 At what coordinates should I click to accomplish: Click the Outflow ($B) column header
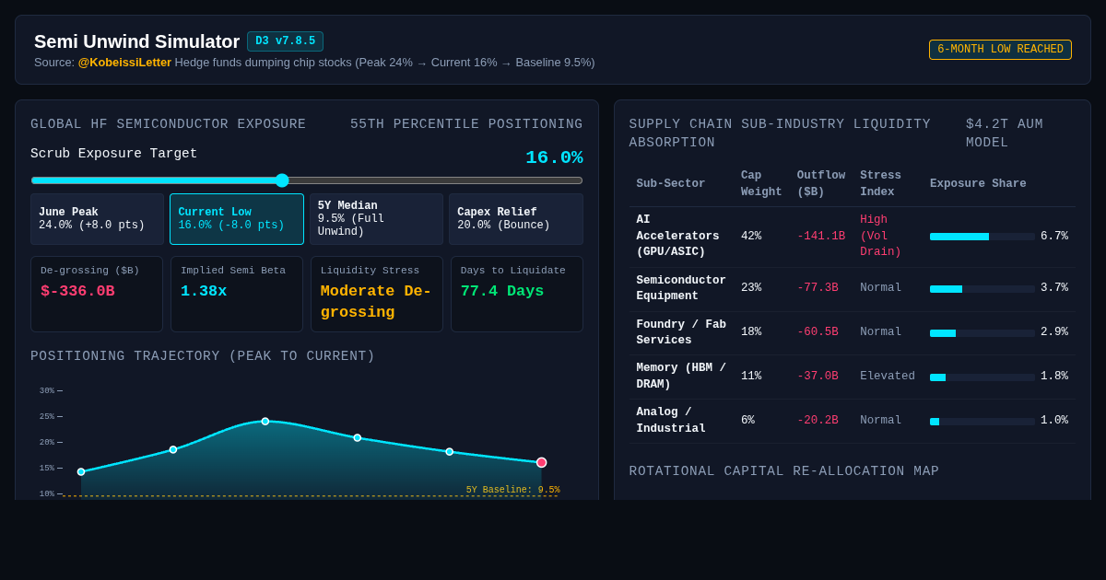click(821, 184)
